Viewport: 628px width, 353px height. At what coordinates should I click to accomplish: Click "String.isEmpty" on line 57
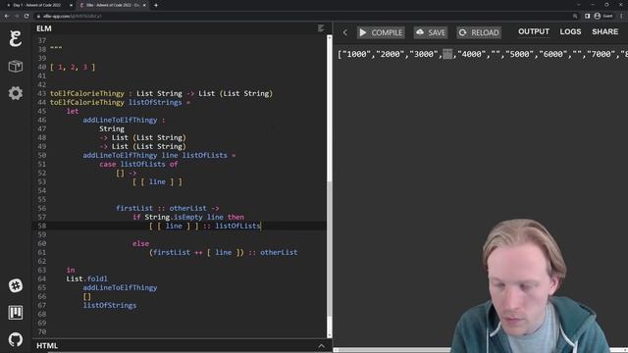pos(174,217)
